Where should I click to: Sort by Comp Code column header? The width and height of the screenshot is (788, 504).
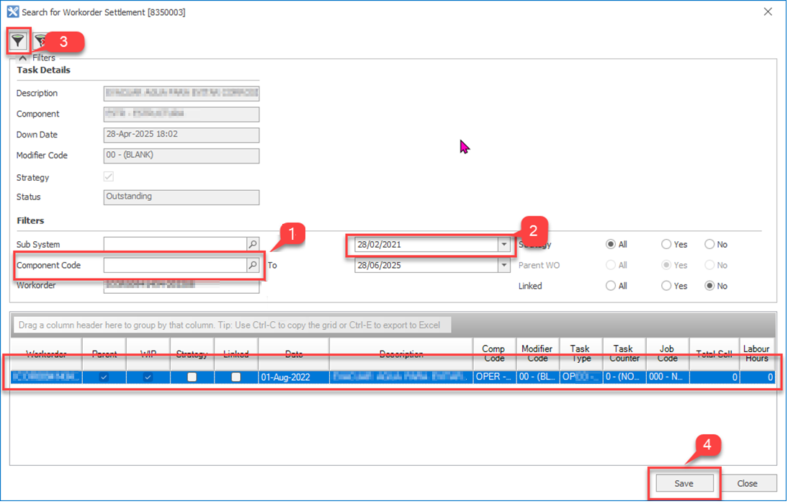[494, 354]
